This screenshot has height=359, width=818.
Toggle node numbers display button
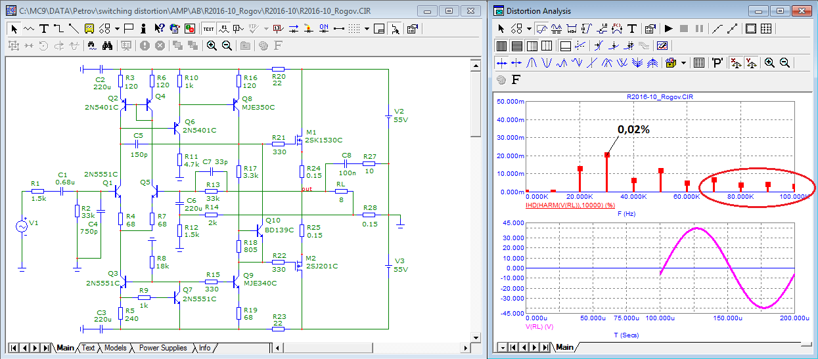coord(239,29)
